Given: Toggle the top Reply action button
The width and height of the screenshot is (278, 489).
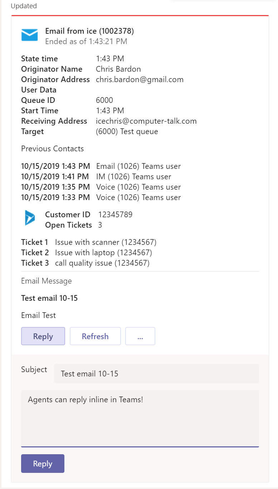Looking at the screenshot, I should 43,336.
